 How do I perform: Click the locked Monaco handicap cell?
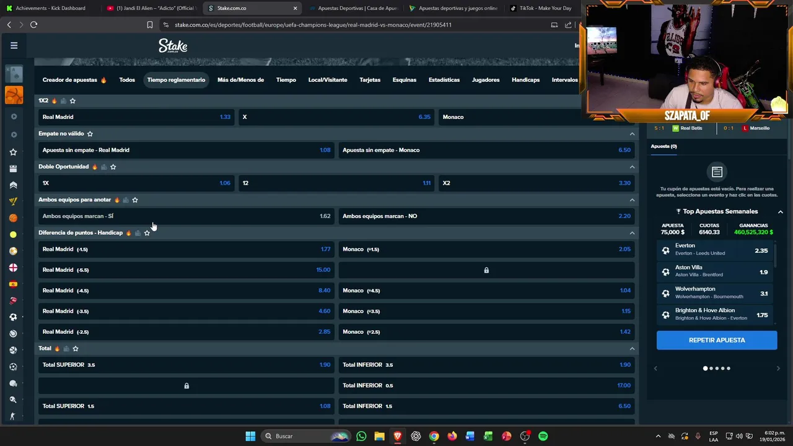486,270
